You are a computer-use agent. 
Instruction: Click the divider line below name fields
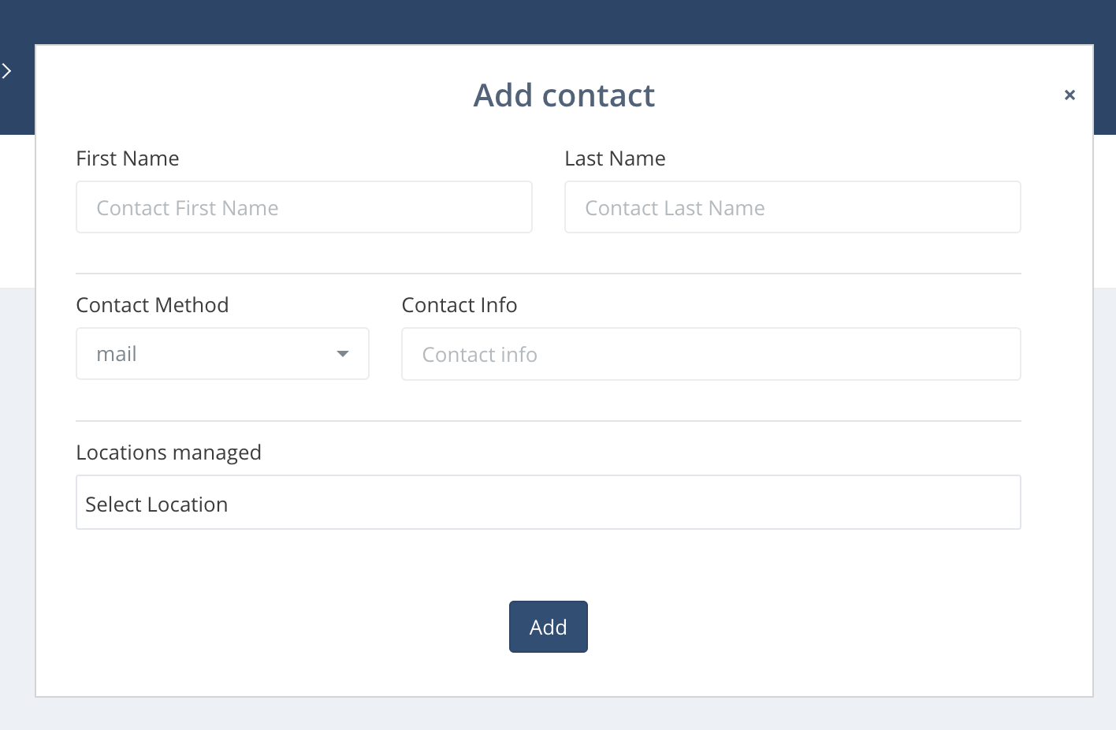pos(548,274)
